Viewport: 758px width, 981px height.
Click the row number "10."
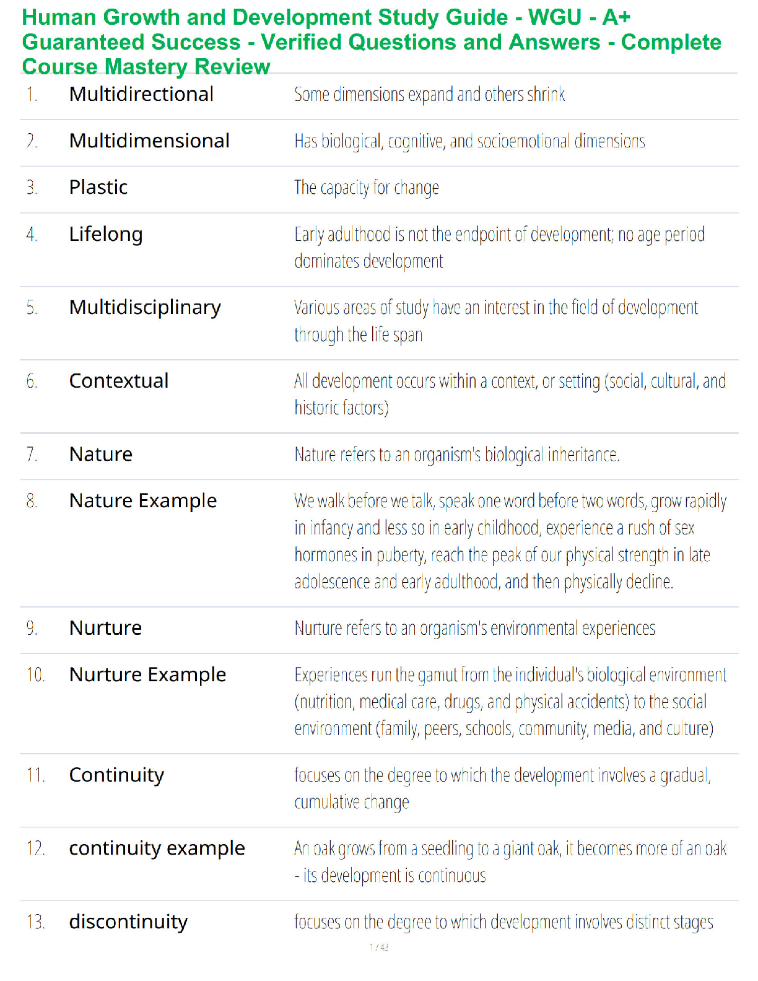tap(35, 674)
